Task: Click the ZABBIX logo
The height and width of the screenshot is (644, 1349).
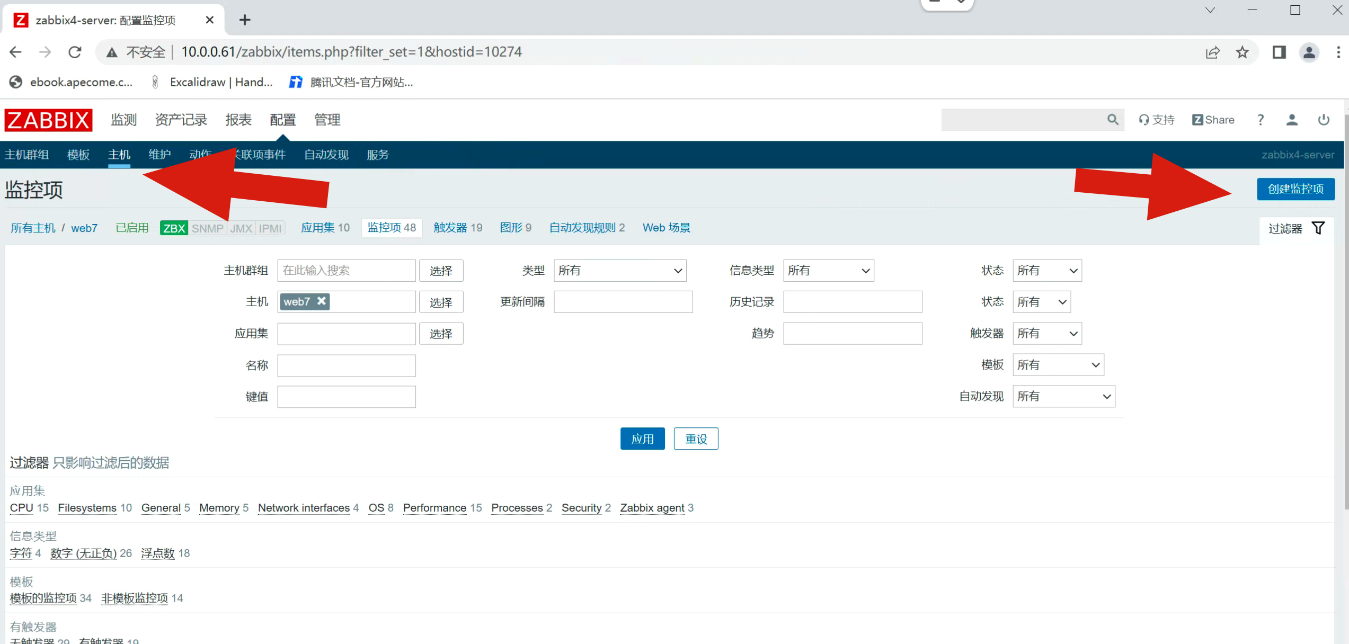Action: (x=48, y=120)
